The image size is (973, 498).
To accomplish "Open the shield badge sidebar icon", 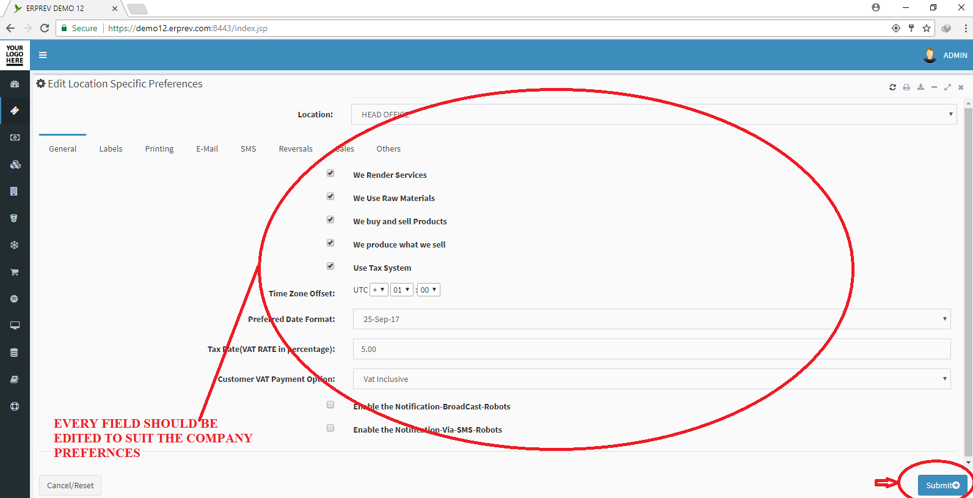I will [14, 218].
